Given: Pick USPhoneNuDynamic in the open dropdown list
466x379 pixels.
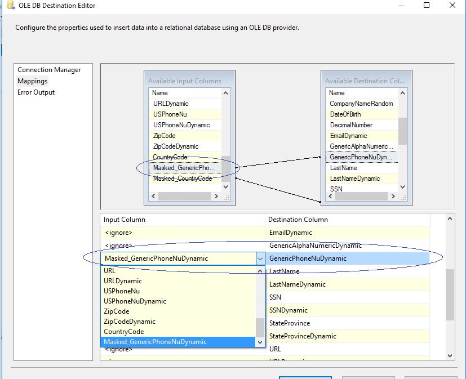Looking at the screenshot, I should pyautogui.click(x=178, y=301).
